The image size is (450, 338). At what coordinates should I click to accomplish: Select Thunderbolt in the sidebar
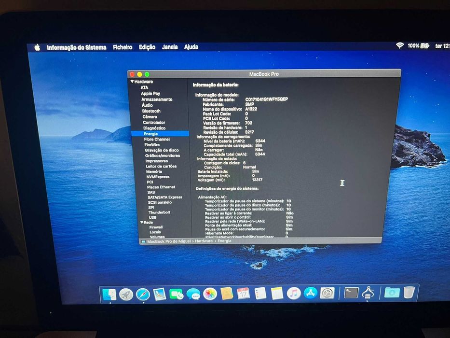point(159,212)
